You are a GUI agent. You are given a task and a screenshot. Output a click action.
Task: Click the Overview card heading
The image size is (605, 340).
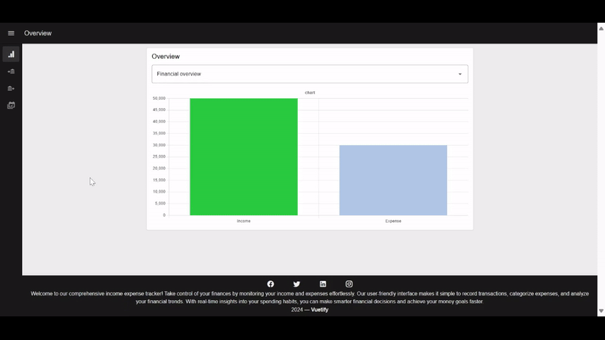click(x=166, y=57)
